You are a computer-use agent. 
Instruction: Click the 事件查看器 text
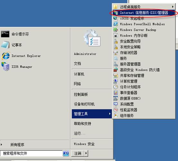click(129, 93)
